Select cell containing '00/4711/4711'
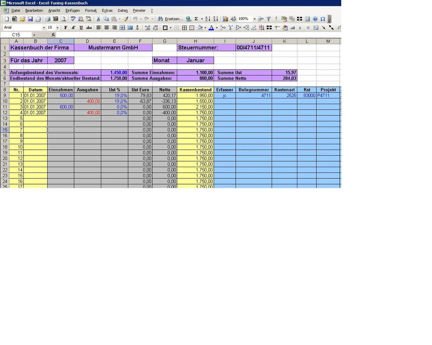 coord(253,48)
